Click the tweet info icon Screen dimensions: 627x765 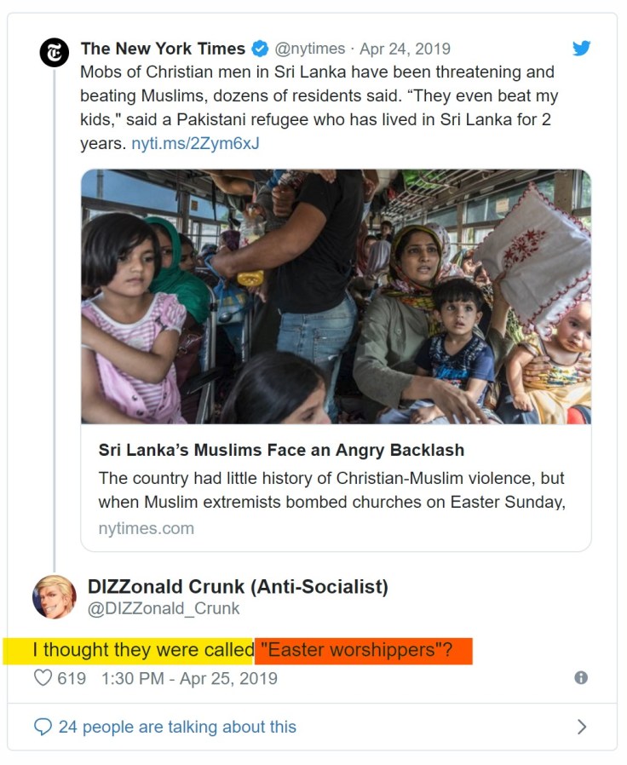pyautogui.click(x=581, y=677)
